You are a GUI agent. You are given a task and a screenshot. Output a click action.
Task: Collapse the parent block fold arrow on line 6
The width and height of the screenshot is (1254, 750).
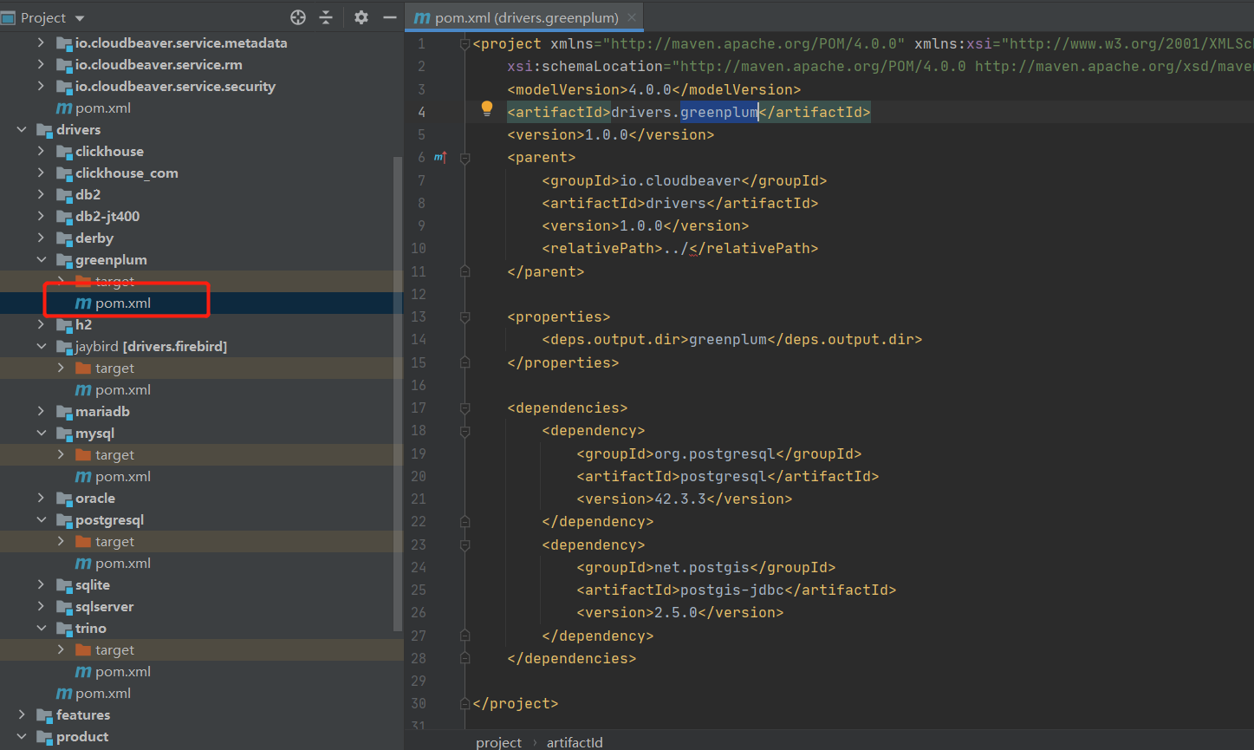click(465, 158)
